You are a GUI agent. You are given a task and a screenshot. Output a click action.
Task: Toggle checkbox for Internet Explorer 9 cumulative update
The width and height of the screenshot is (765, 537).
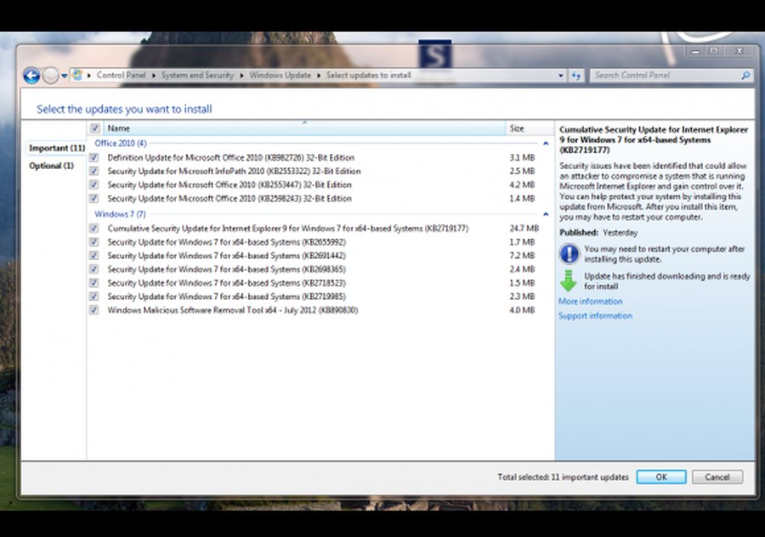click(94, 229)
